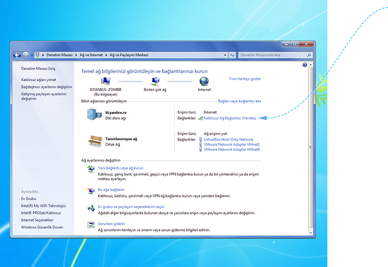Click adapter icon beside VirtualBox Host-Only Network
Screen dimensions: 388x267
coord(201,140)
